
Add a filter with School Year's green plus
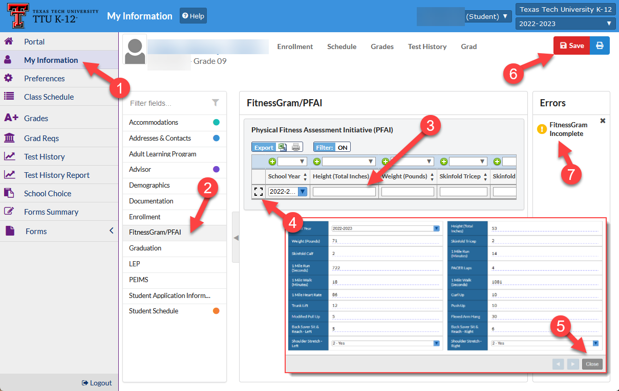(272, 162)
